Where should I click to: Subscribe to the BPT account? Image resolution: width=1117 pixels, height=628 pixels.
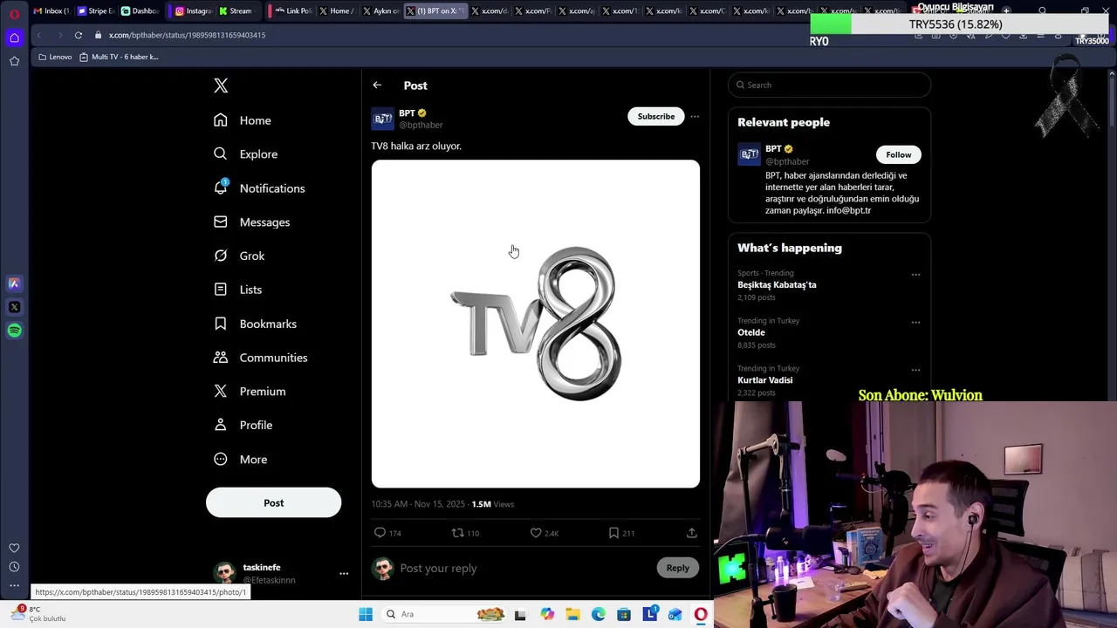655,117
